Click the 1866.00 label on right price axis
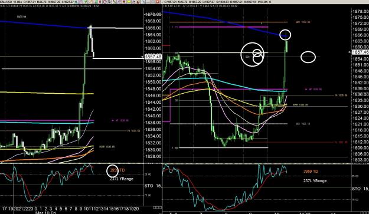This screenshot has width=369, height=214. click(x=361, y=35)
